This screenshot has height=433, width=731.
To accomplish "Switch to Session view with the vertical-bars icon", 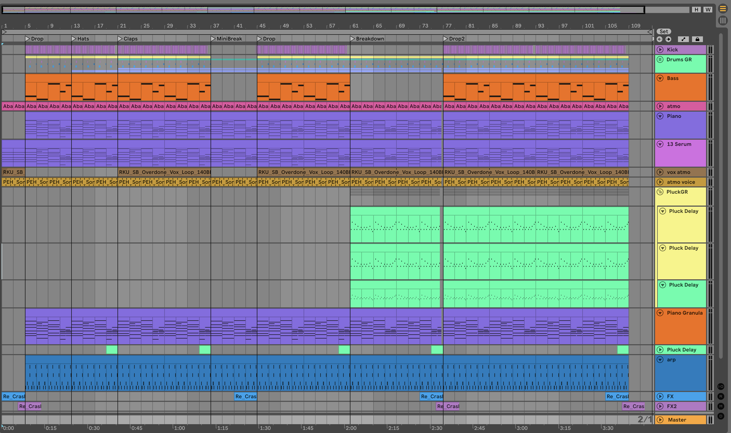I will [722, 21].
